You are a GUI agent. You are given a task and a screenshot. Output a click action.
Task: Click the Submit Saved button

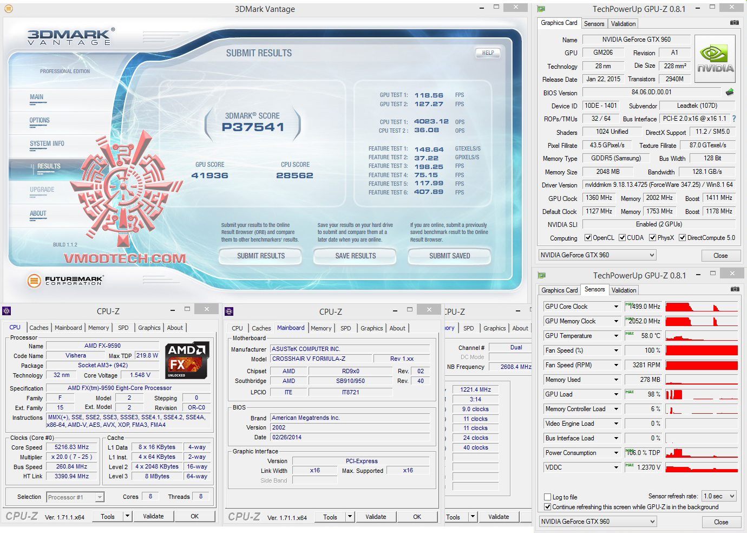(x=450, y=256)
